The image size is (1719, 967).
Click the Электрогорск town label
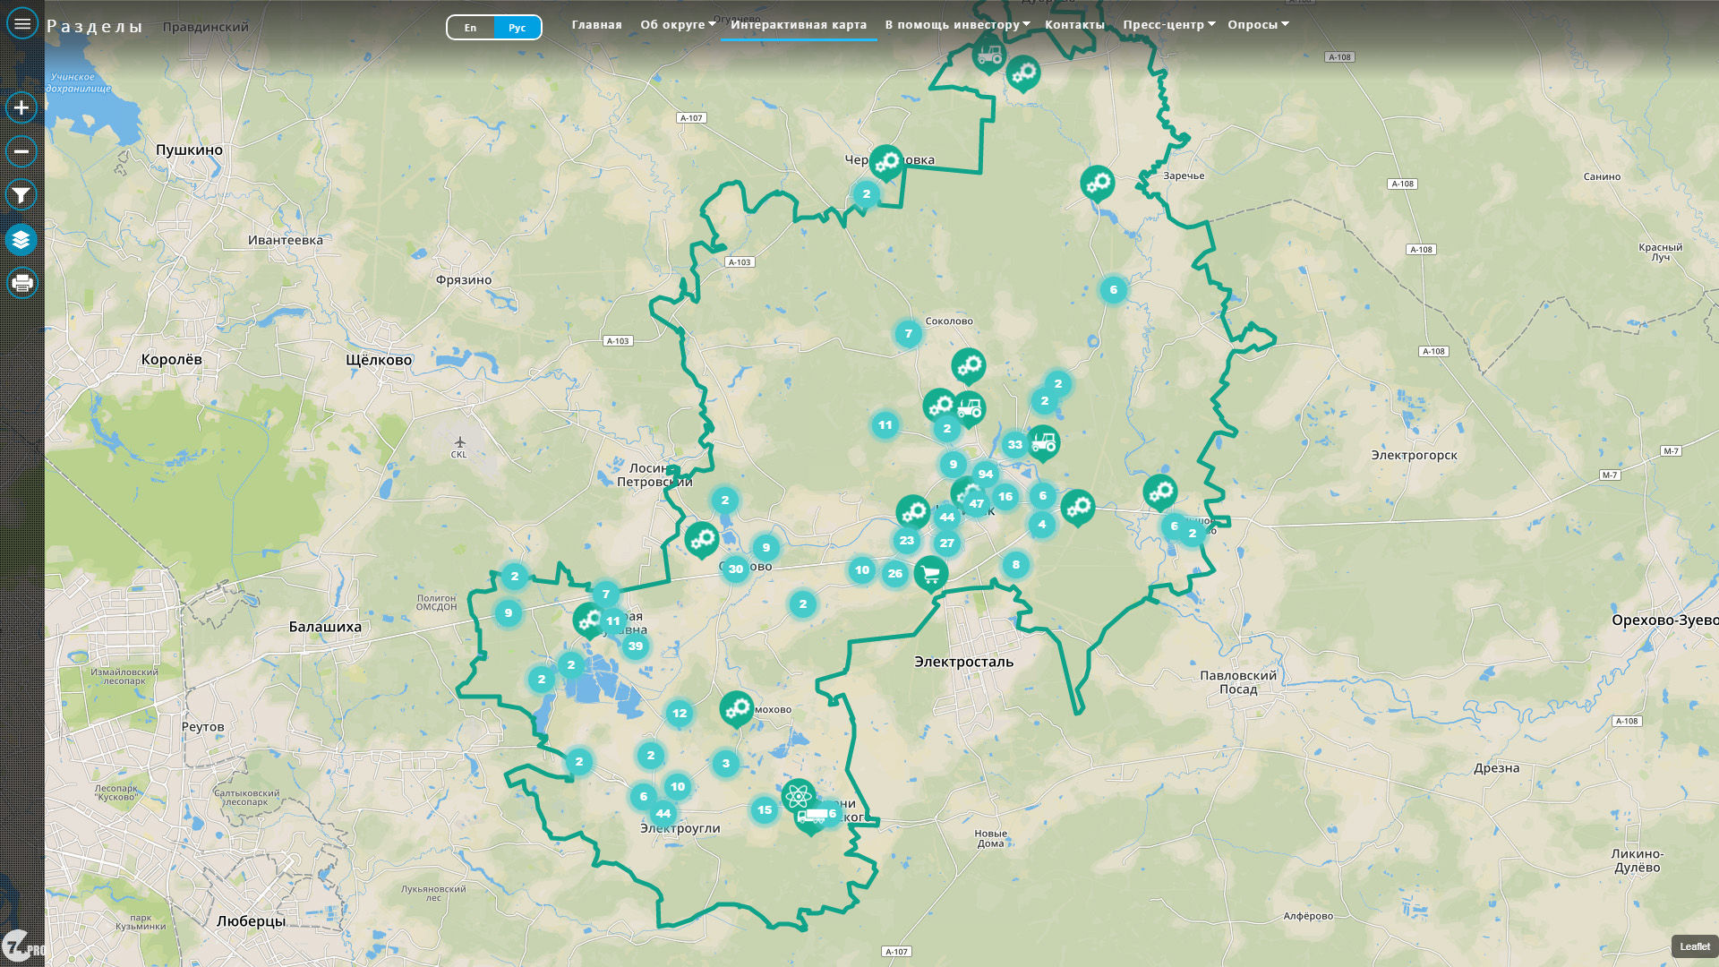1414,456
